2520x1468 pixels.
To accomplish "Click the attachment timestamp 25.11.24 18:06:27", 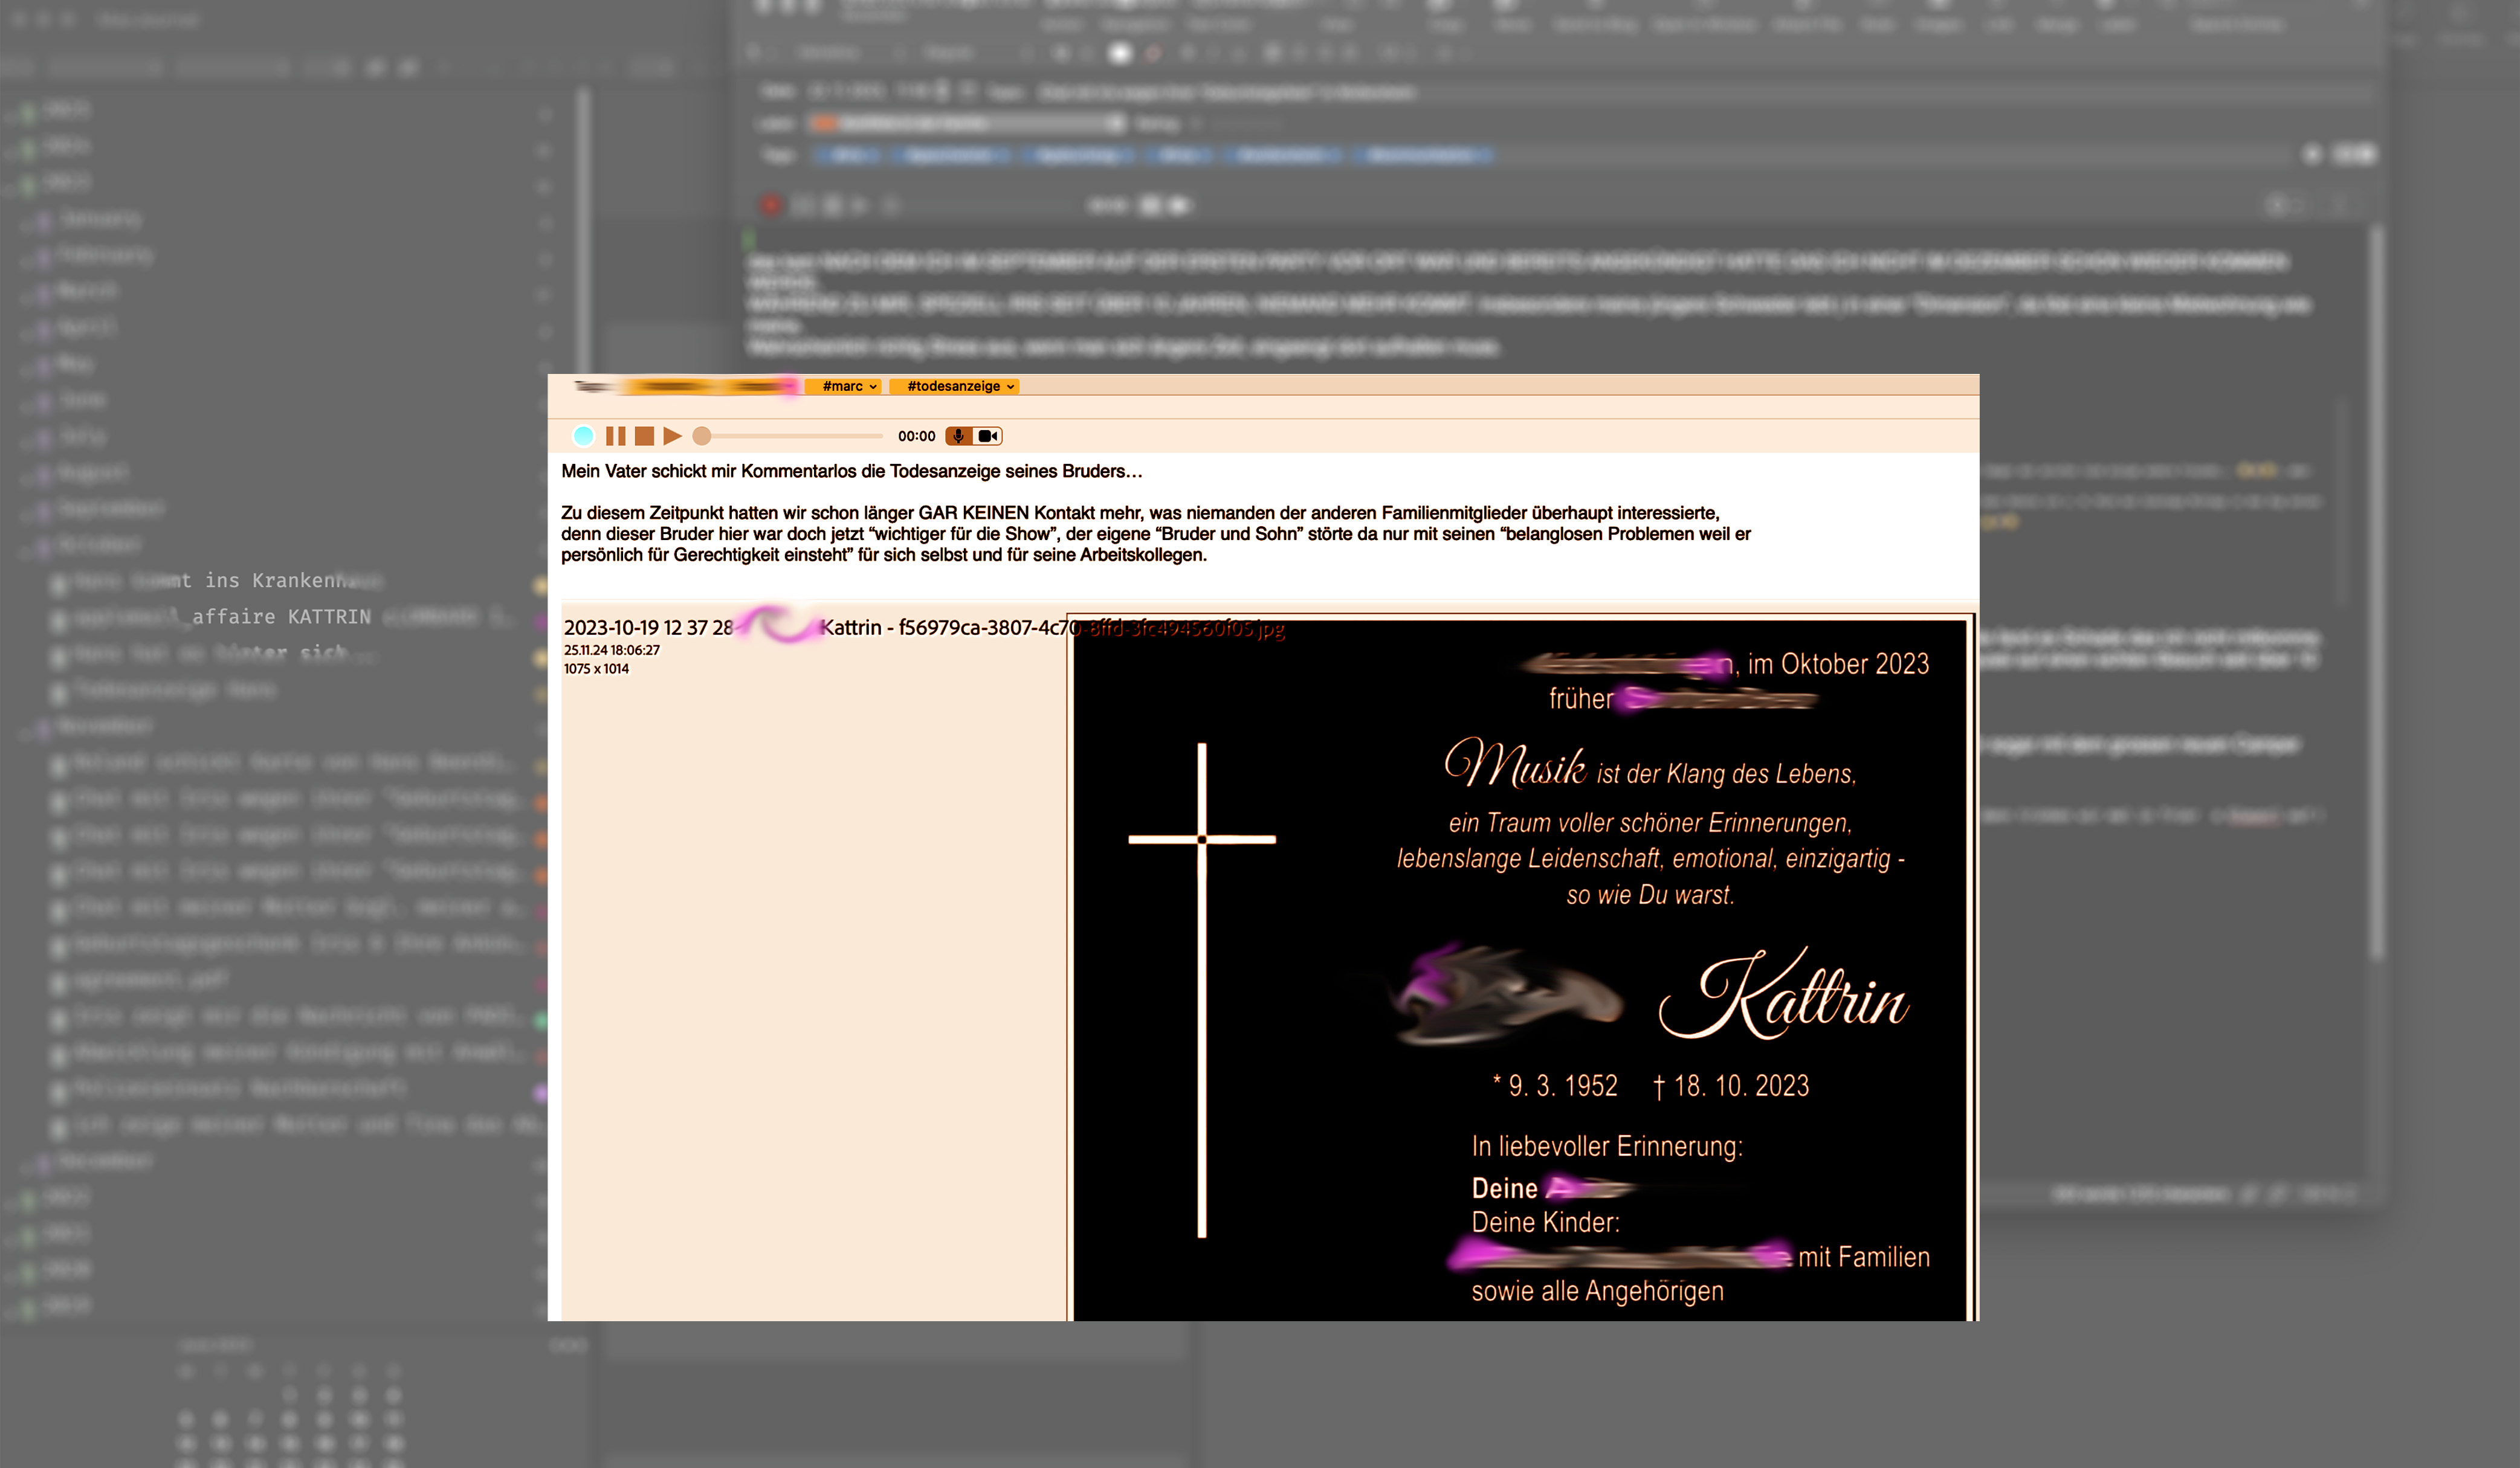I will pyautogui.click(x=611, y=650).
